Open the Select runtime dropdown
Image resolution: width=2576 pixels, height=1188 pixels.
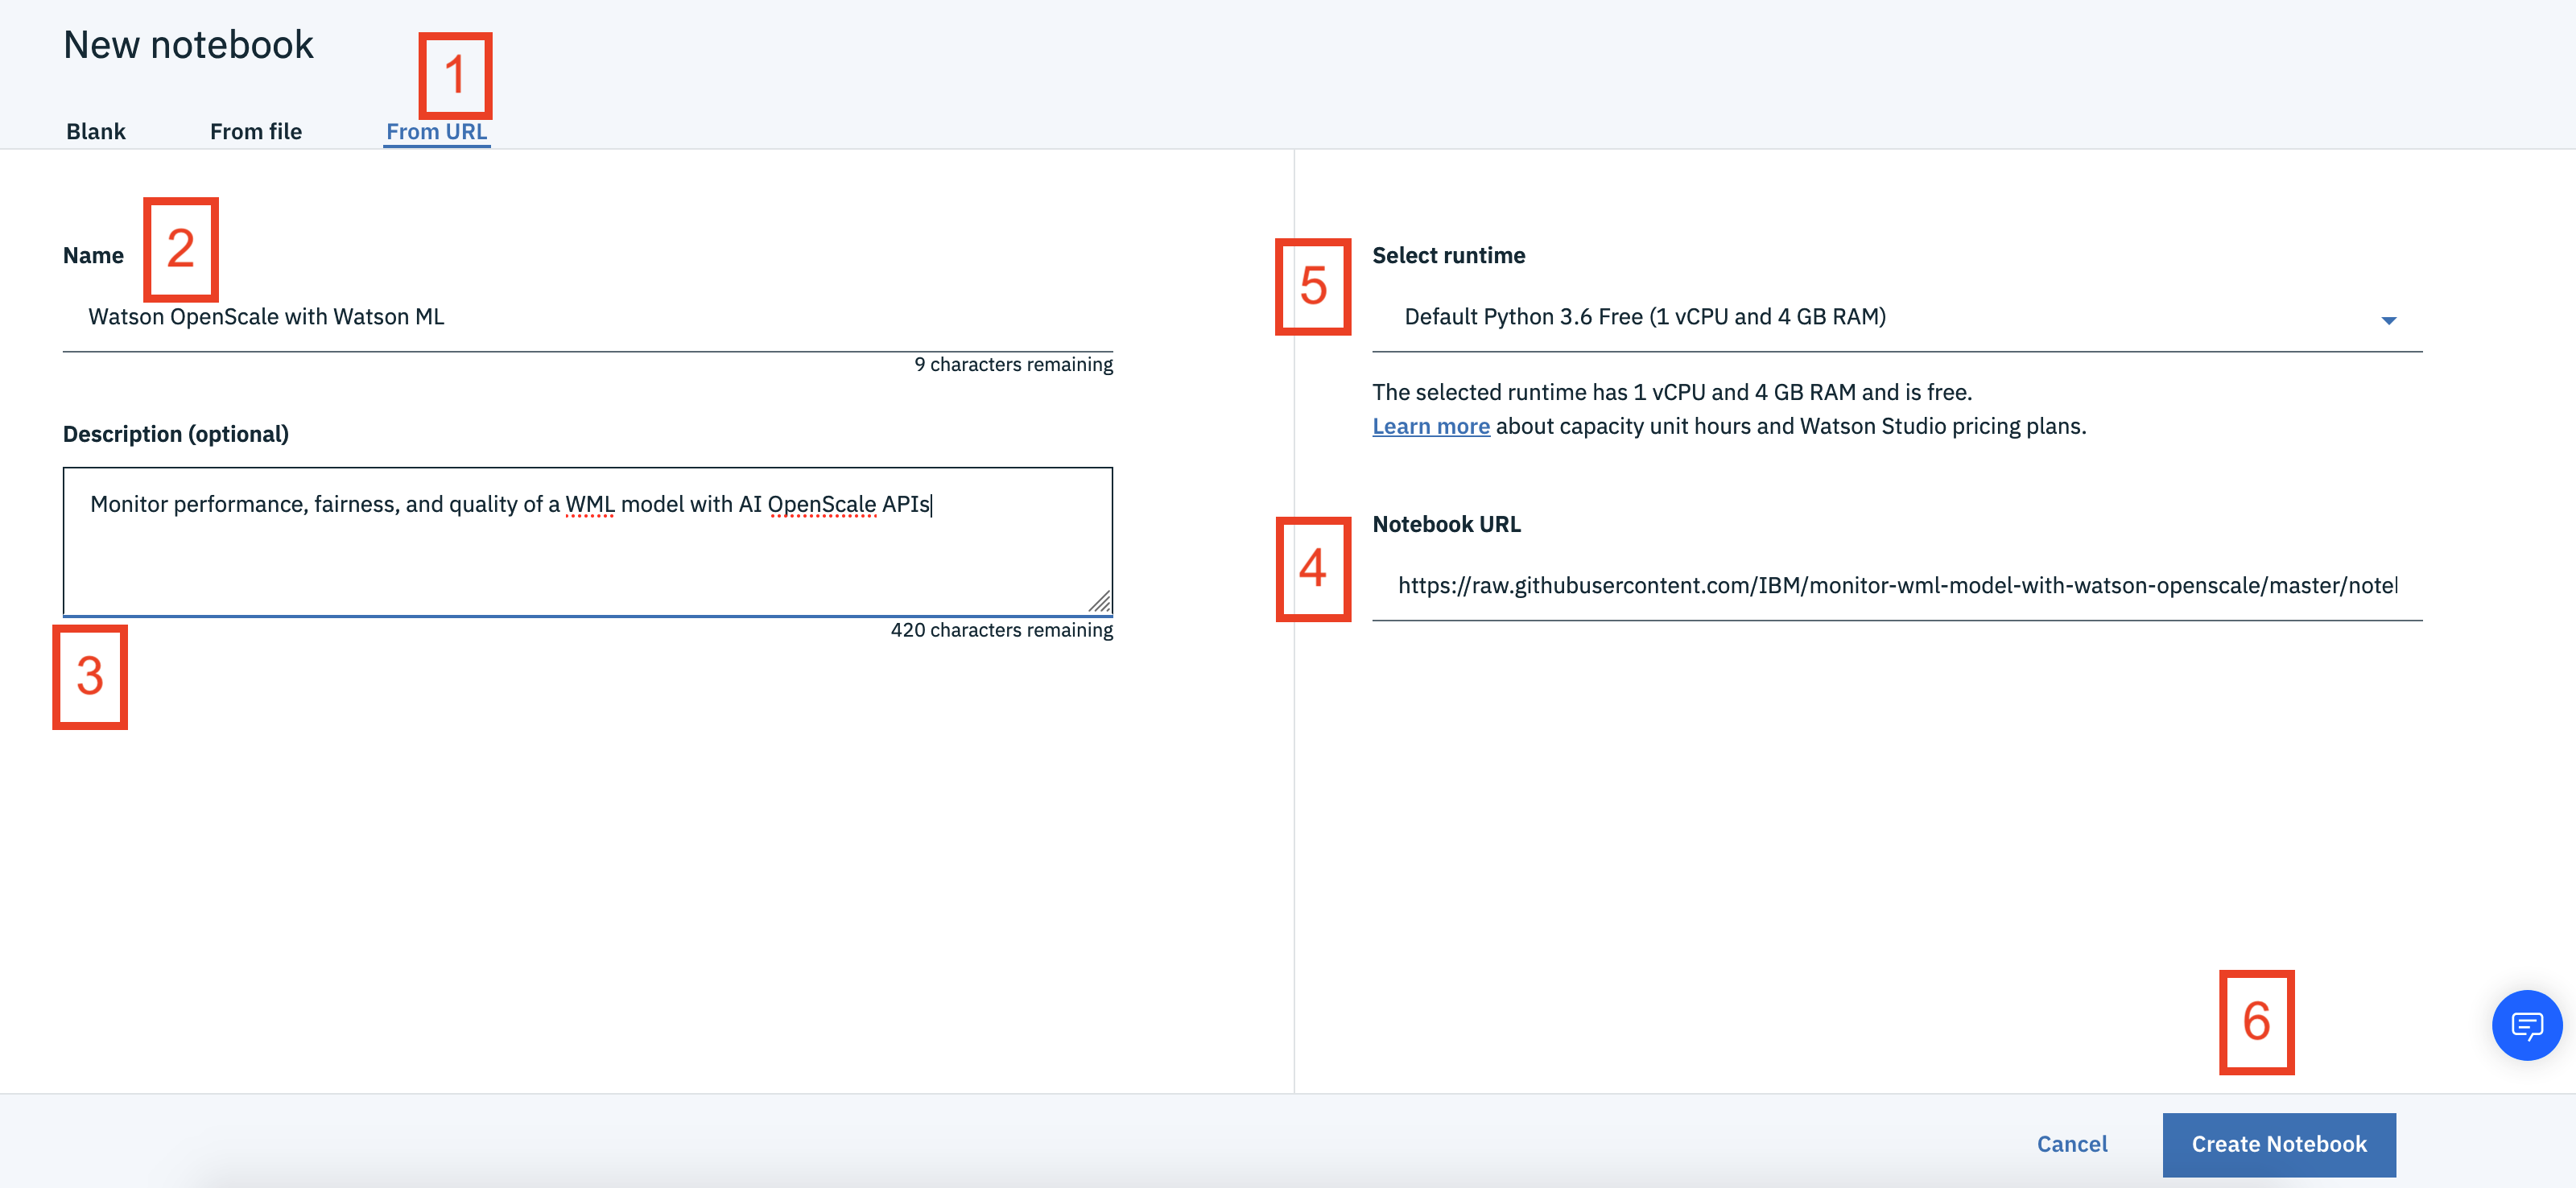1897,317
